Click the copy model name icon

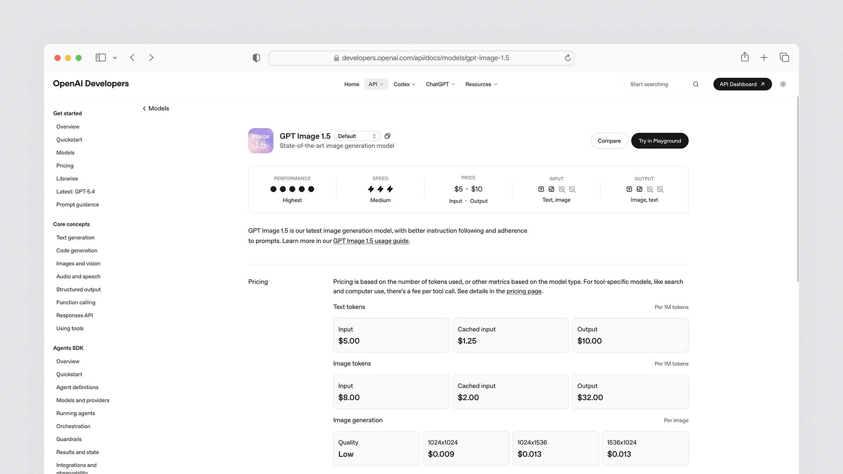coord(387,136)
